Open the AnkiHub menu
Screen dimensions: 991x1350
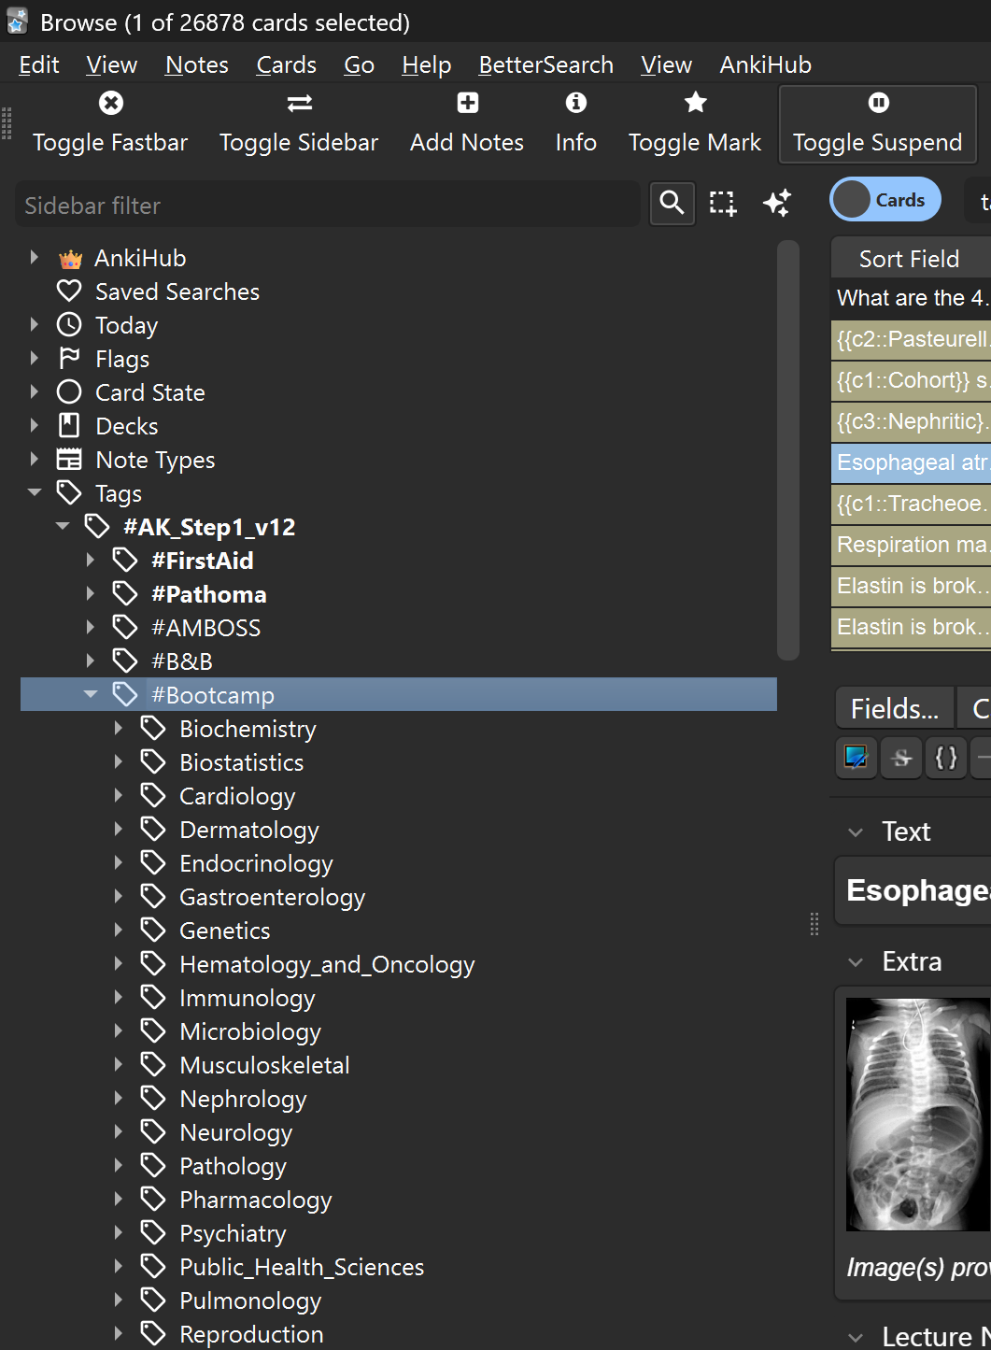point(765,64)
